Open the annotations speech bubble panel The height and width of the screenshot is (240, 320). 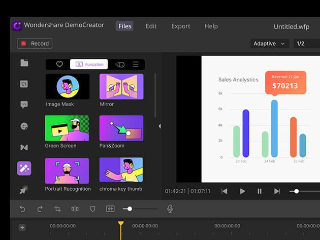coord(24,105)
